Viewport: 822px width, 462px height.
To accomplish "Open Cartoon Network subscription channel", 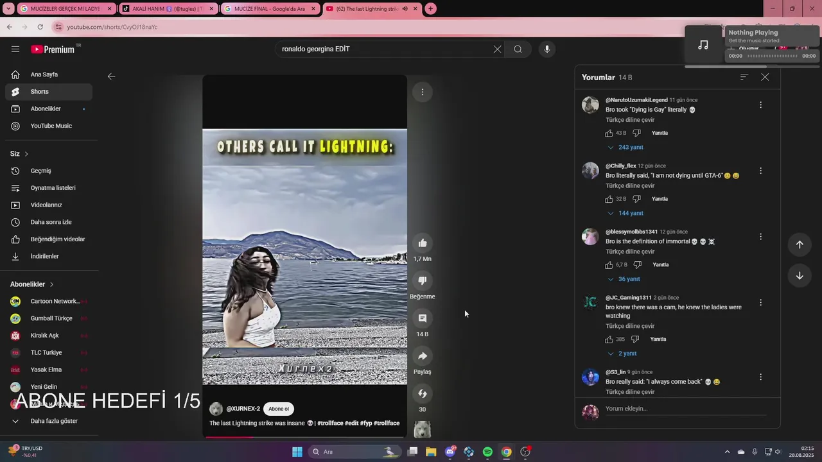I will (49, 302).
